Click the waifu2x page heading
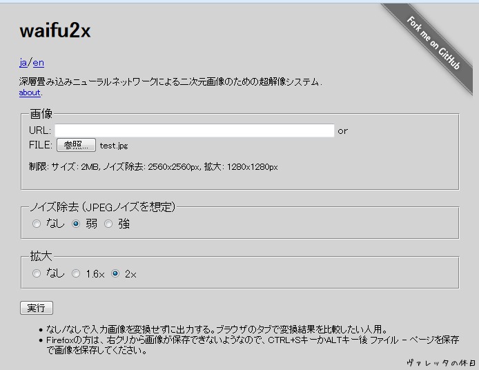Image resolution: width=479 pixels, height=370 pixels. click(55, 30)
